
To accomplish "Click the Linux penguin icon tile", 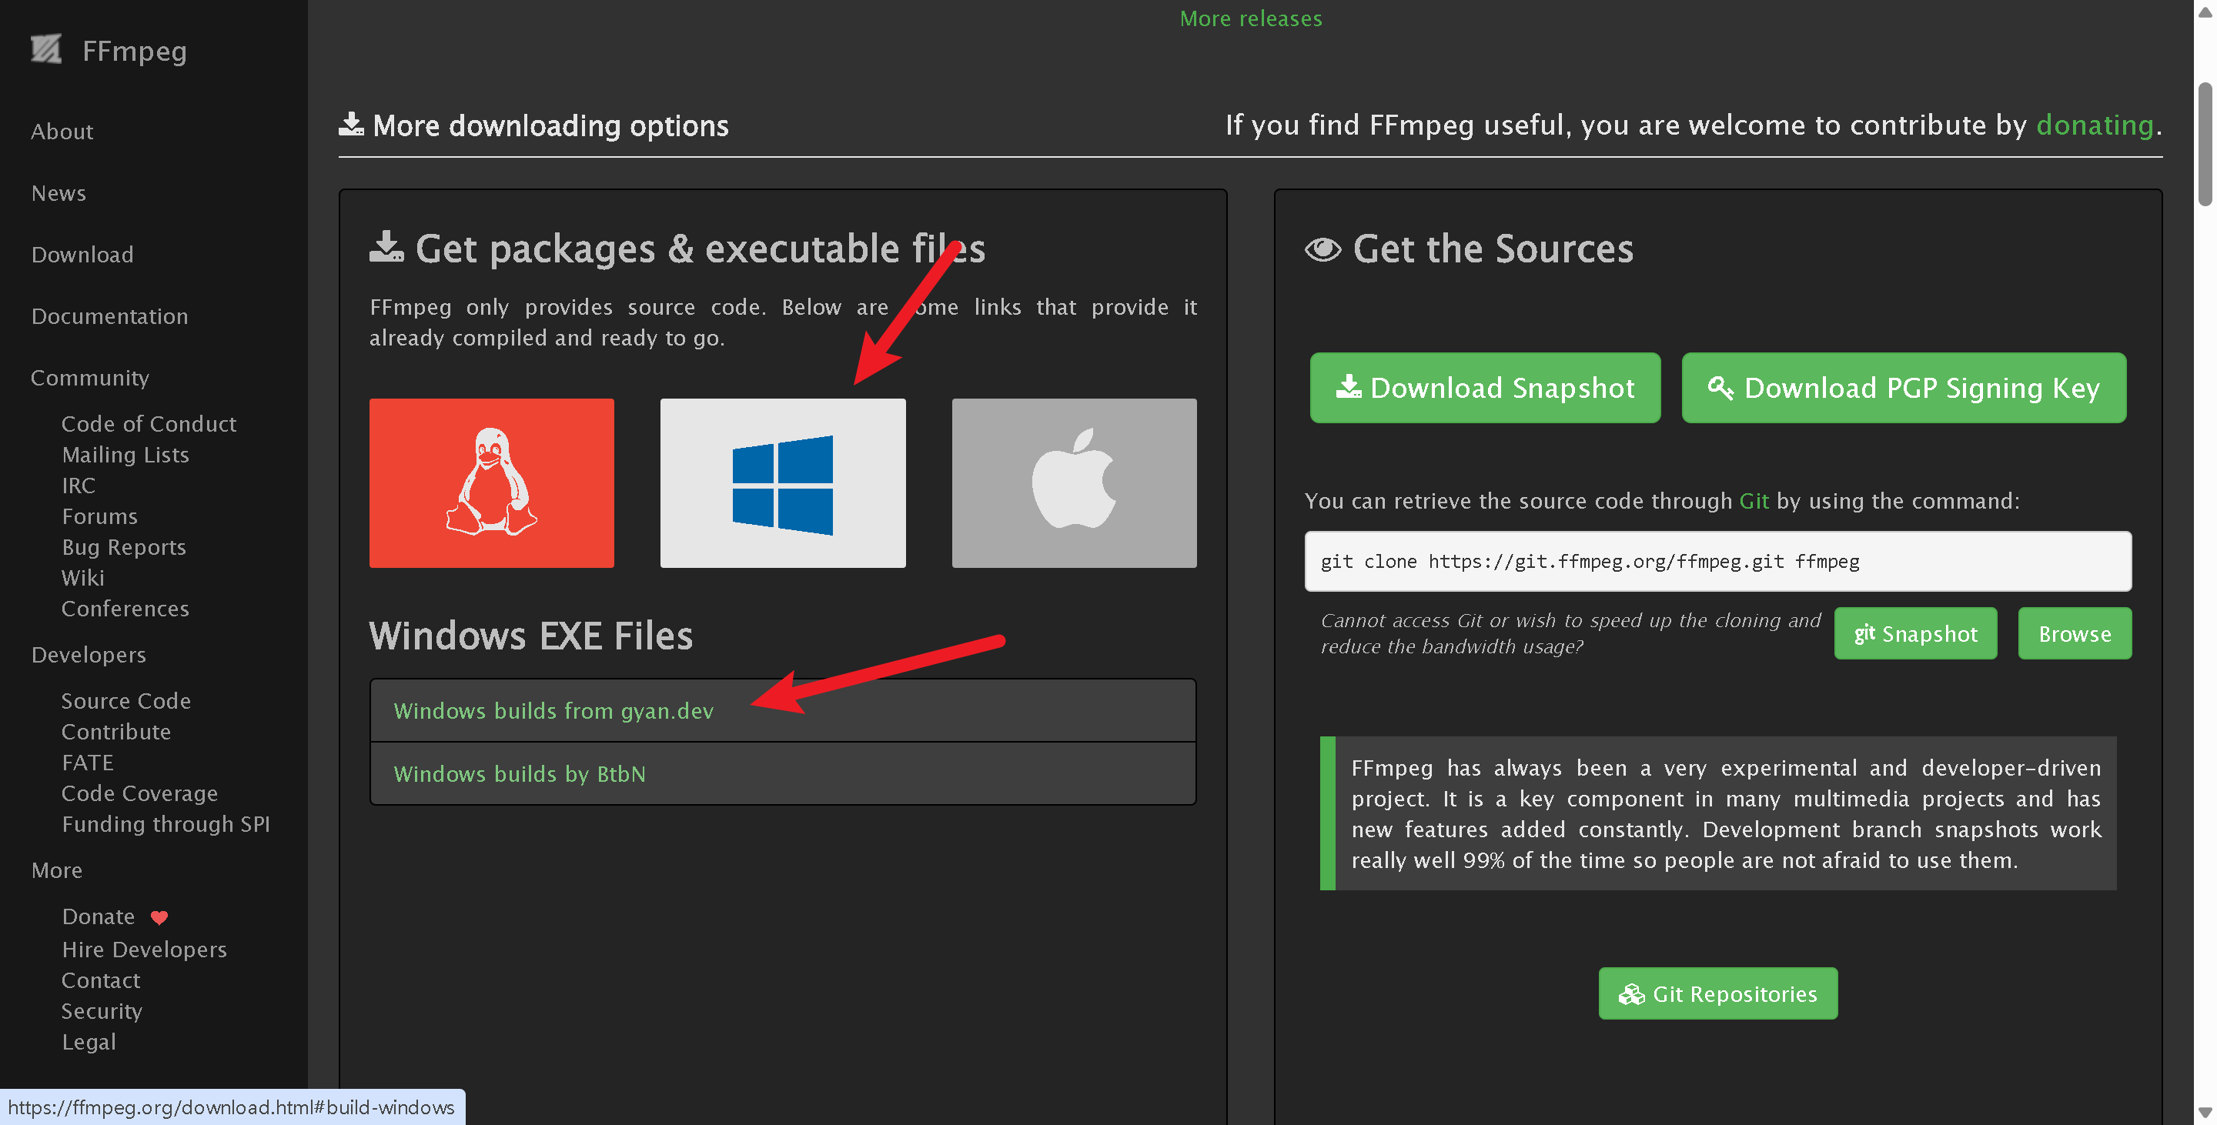I will tap(491, 482).
